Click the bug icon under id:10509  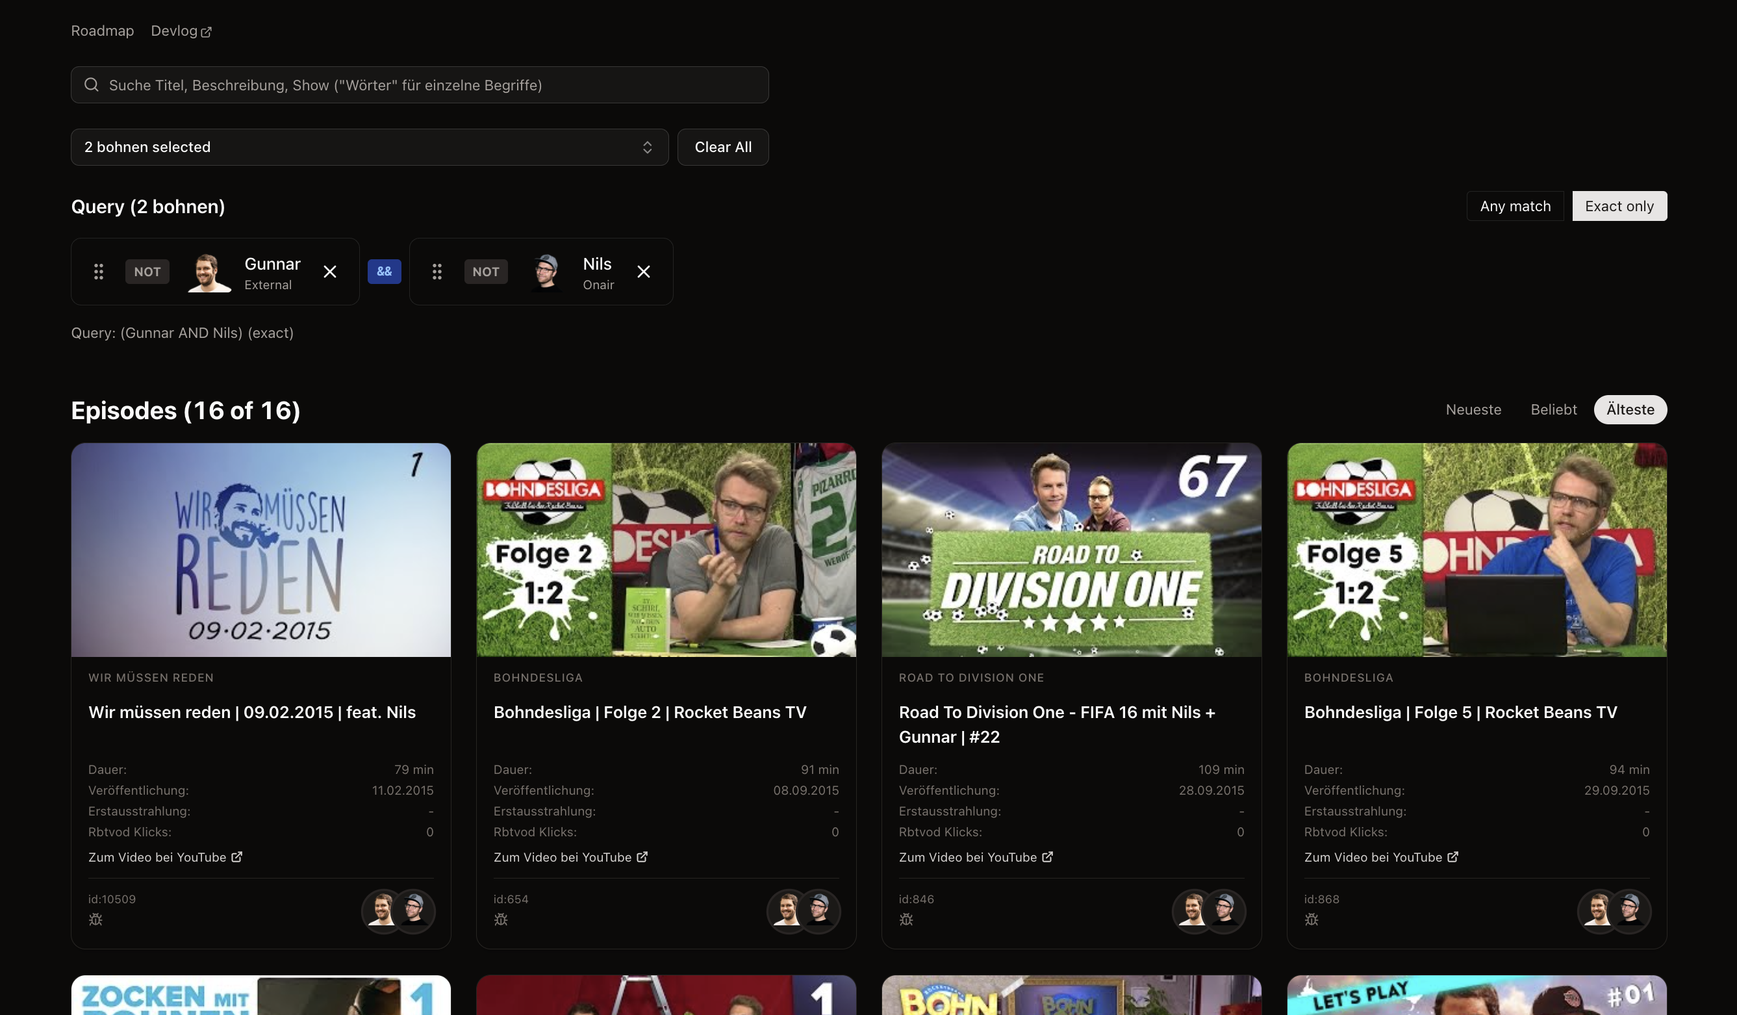(95, 919)
